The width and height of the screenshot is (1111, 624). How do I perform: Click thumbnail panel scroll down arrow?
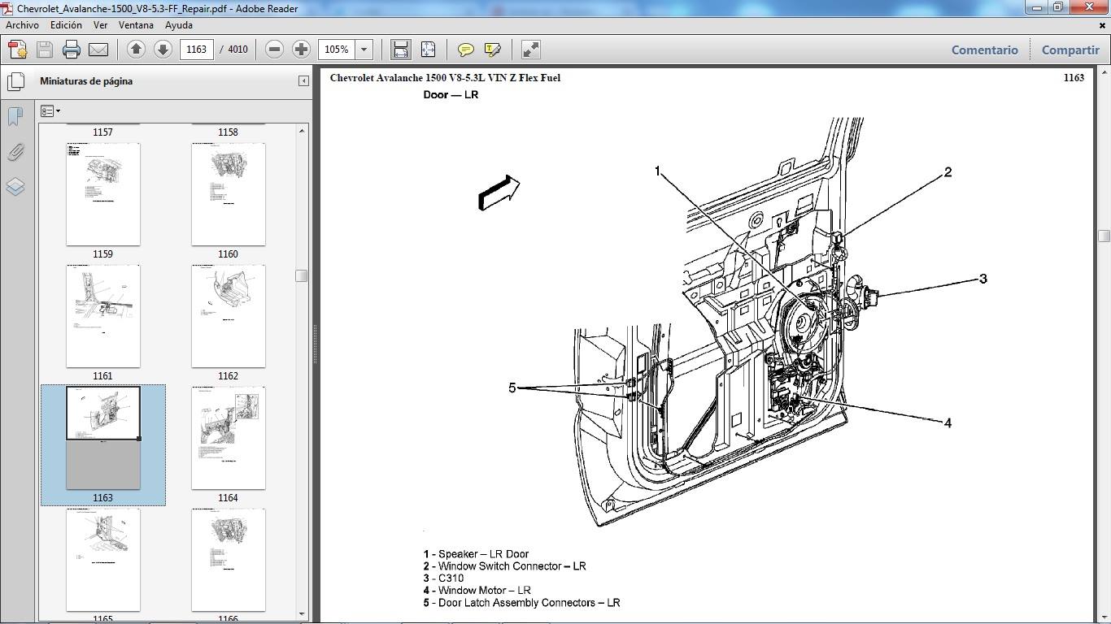(x=302, y=614)
